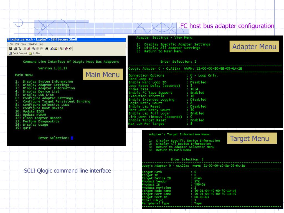This screenshot has width=284, height=213.
Task: Click the Copy icon in SSH toolbar
Action: pyautogui.click(x=34, y=49)
